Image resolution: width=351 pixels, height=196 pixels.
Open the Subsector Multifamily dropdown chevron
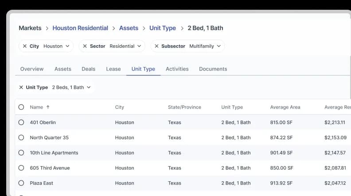tap(219, 46)
